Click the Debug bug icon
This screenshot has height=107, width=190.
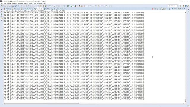(x=64, y=6)
